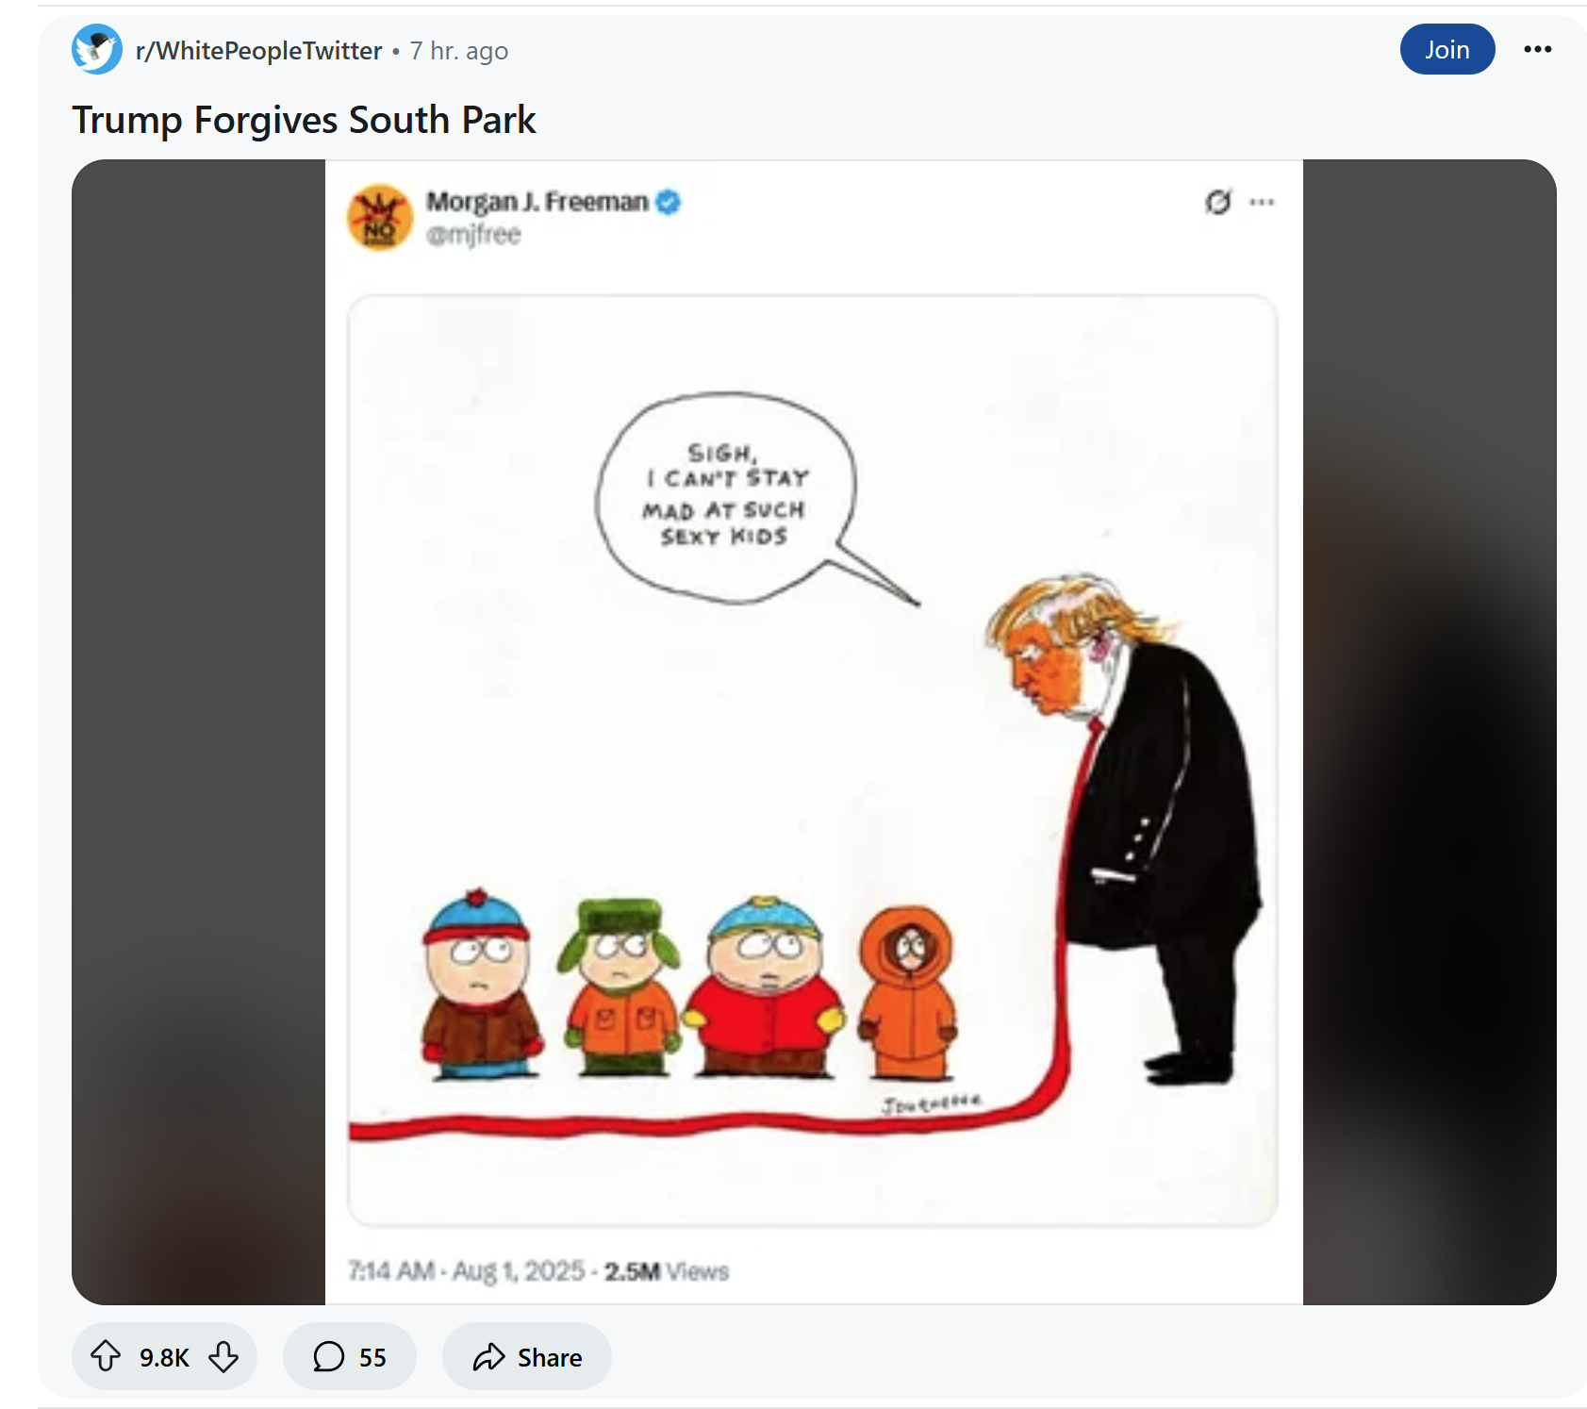This screenshot has width=1587, height=1409.
Task: Share the post using the Share button
Action: coord(526,1356)
